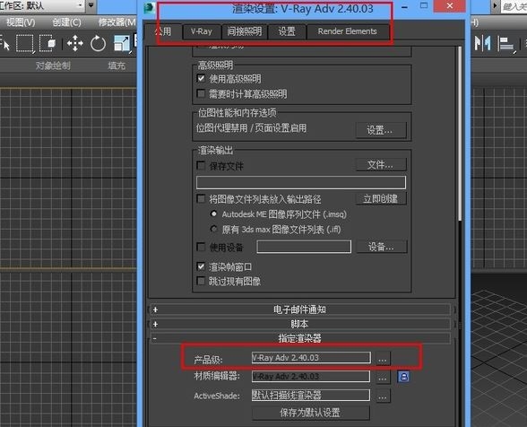
Task: Select 原有 3ds max 图像文件列表 (.ifl) radio
Action: [x=213, y=229]
